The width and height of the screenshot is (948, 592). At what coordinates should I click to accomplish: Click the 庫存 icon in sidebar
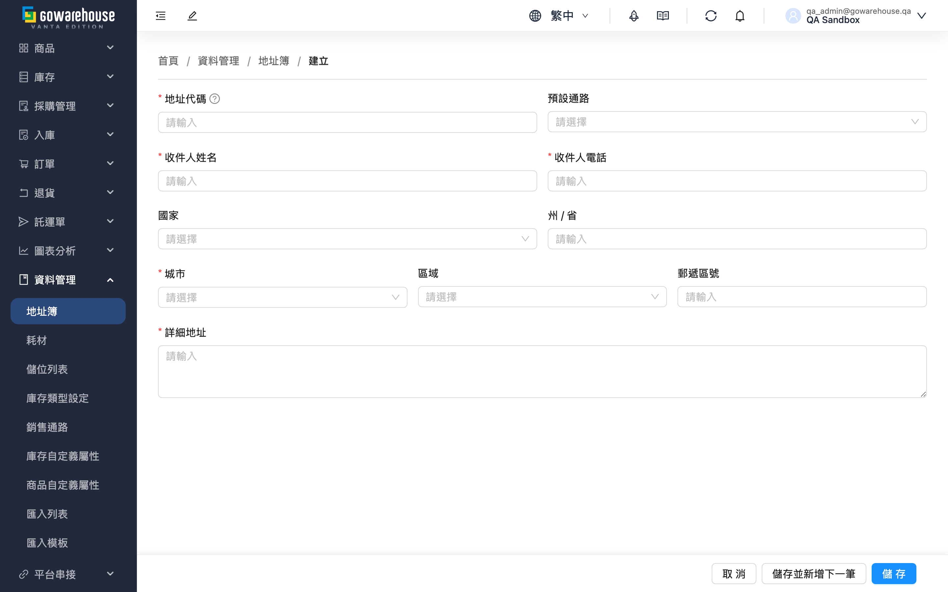click(x=23, y=77)
